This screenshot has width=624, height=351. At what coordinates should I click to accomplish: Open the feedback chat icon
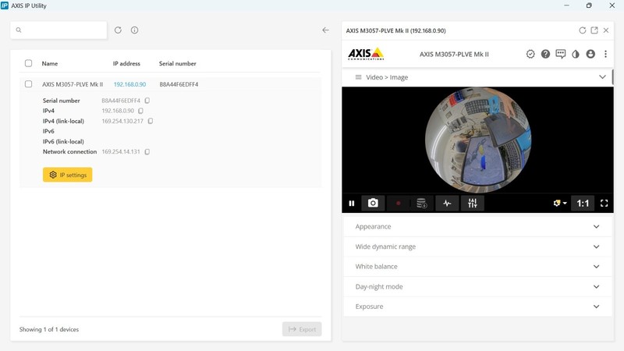tap(560, 54)
